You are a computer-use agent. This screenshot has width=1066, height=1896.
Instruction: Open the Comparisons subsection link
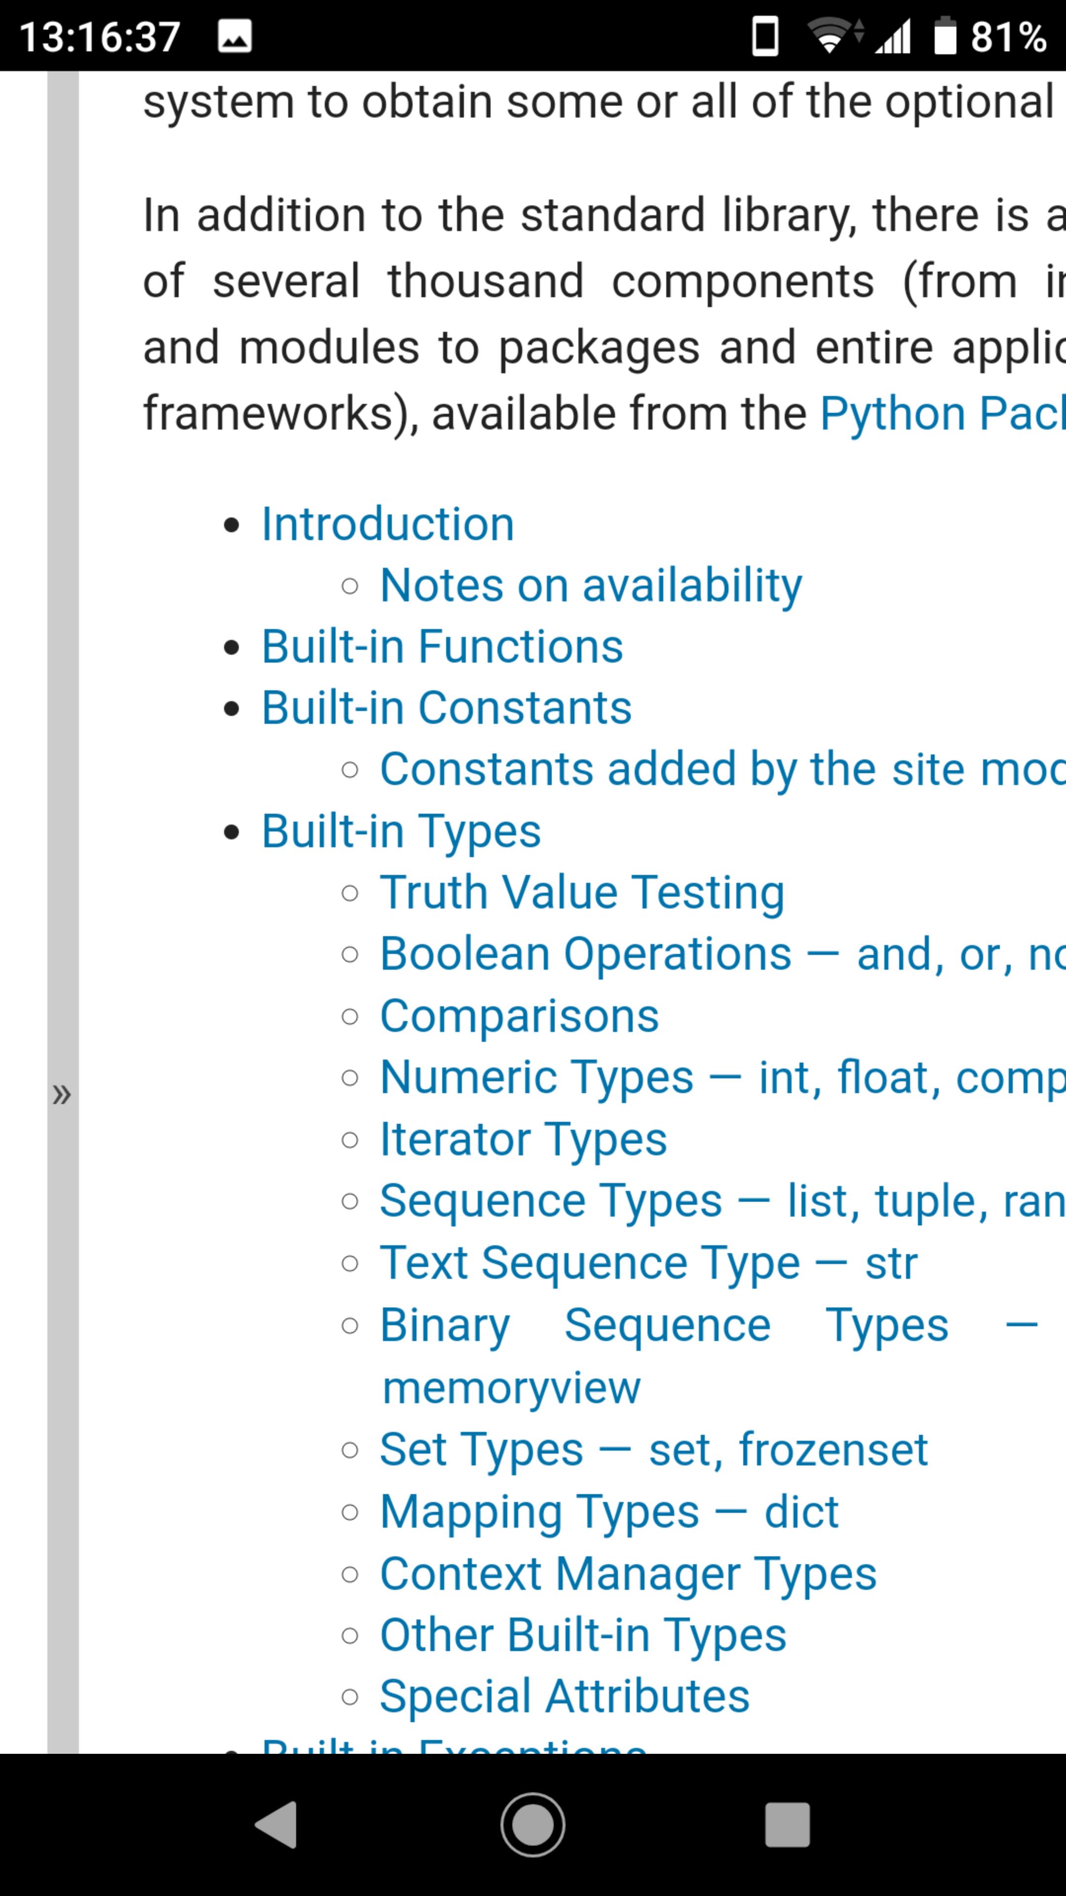pos(519,1017)
